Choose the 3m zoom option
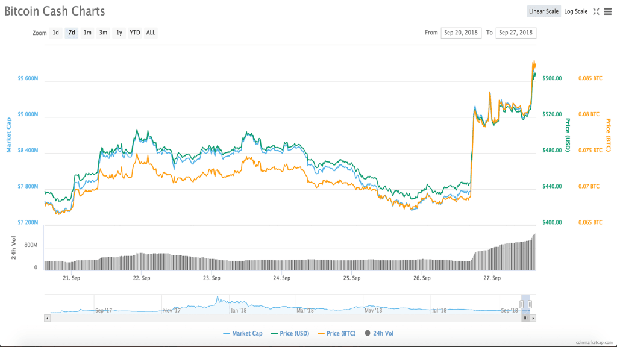The height and width of the screenshot is (347, 617). 103,33
